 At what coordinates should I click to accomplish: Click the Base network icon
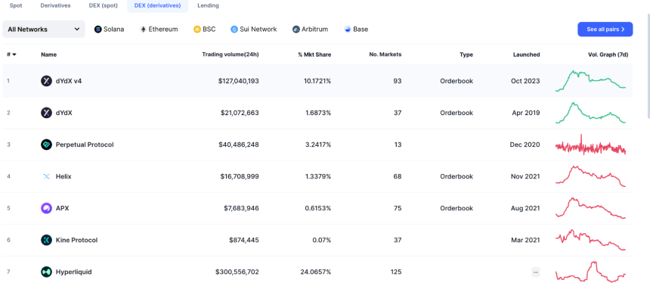coord(348,30)
